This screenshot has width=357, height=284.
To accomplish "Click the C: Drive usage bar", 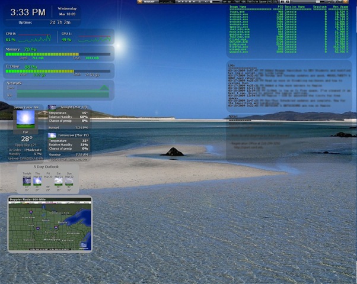I will (58, 71).
